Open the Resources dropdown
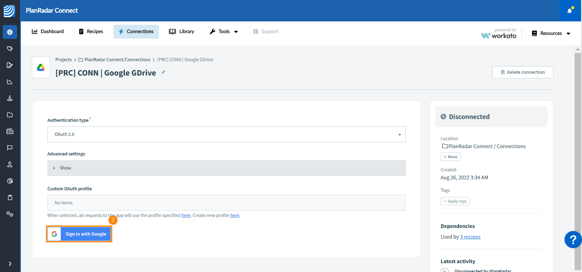Viewport: 582px width, 272px height. point(551,33)
